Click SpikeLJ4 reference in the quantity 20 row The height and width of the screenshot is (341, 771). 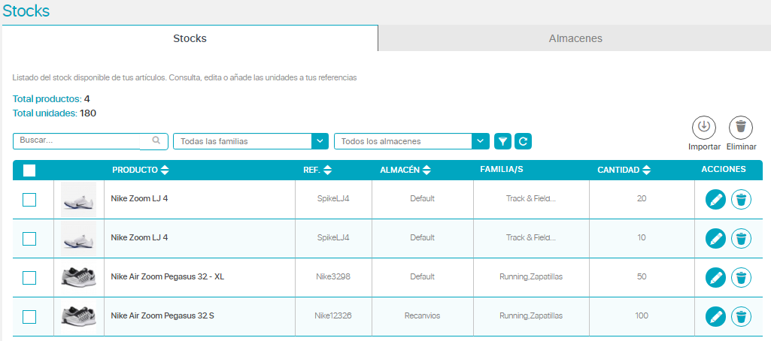pyautogui.click(x=333, y=199)
